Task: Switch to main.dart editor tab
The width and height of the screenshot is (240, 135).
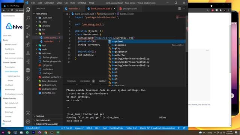Action: tap(74, 9)
